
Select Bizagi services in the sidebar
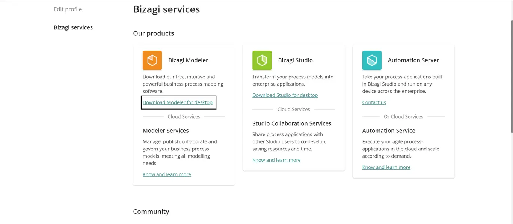(x=73, y=27)
